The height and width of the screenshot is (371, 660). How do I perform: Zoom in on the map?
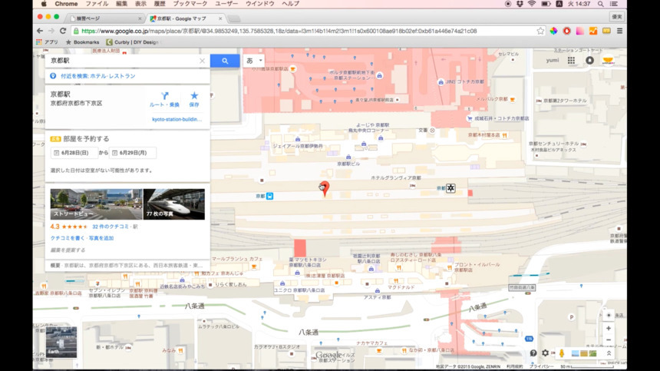pos(609,328)
